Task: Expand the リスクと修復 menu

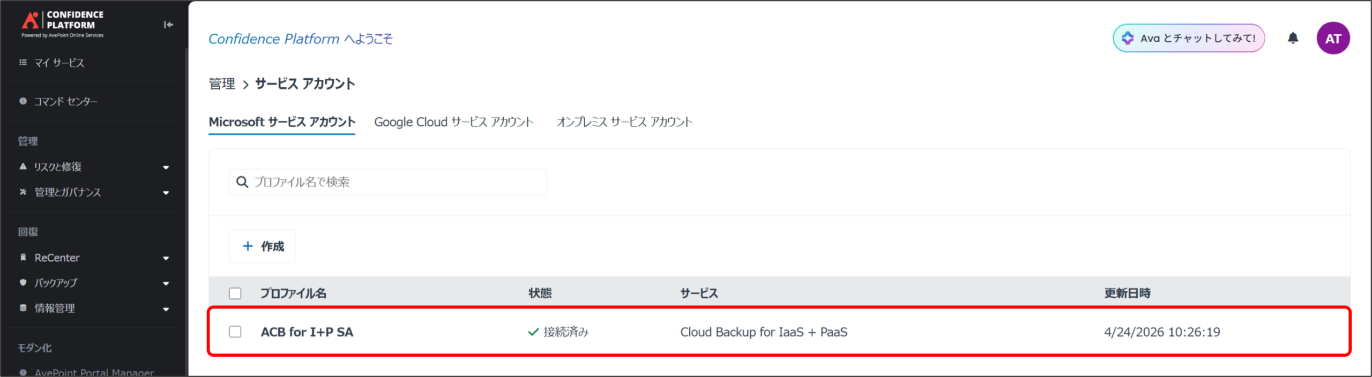Action: [x=166, y=167]
